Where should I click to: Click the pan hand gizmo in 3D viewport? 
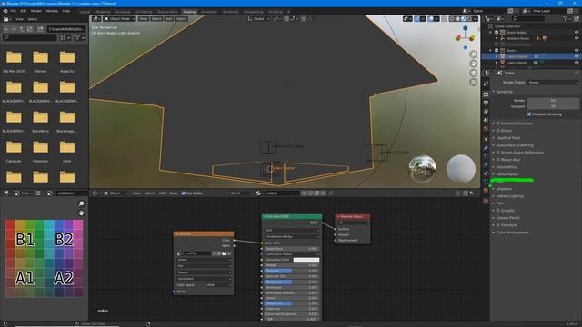(x=473, y=64)
